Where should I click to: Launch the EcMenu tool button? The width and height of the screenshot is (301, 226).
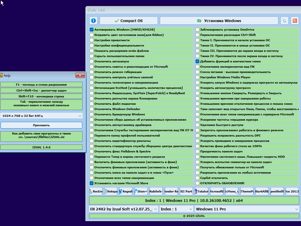(x=232, y=191)
